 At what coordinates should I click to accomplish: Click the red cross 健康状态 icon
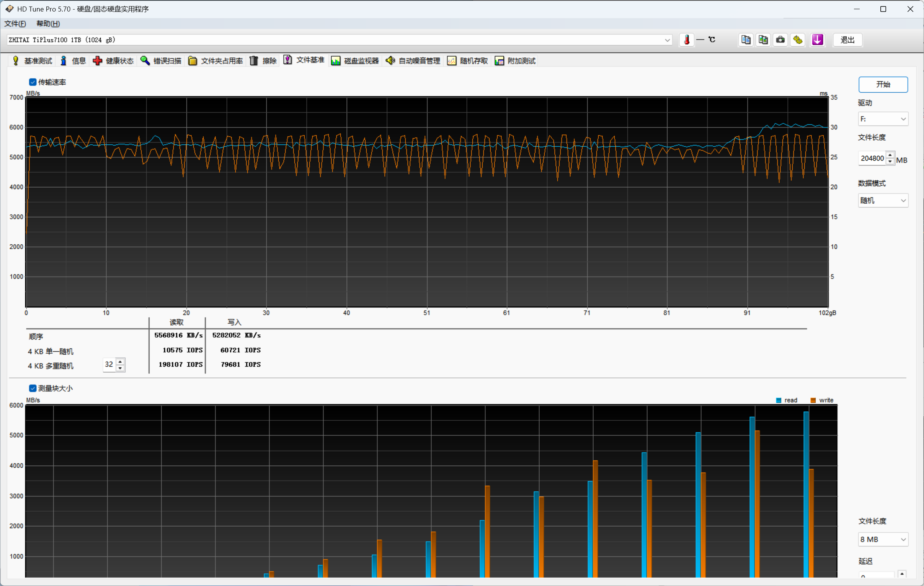(98, 61)
